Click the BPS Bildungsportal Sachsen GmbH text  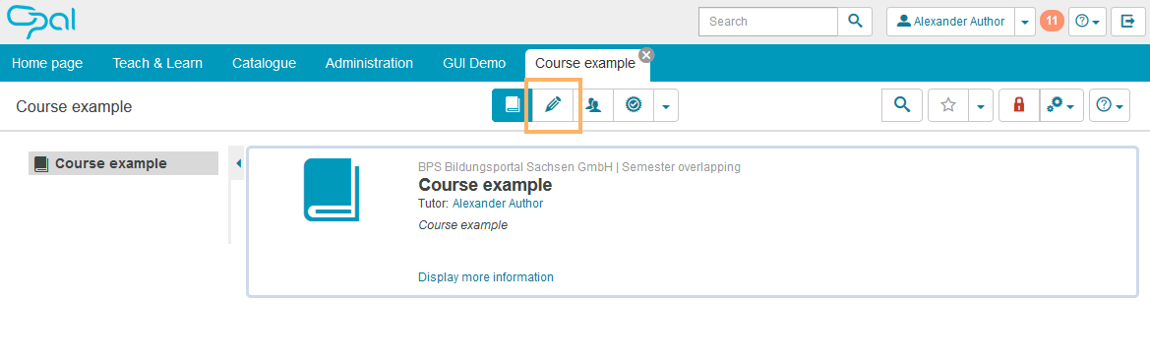(x=514, y=166)
